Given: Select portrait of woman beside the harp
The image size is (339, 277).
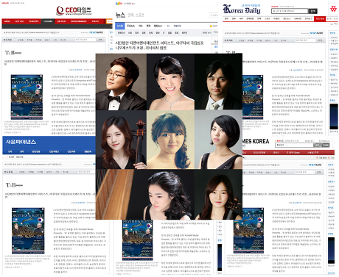Looking at the screenshot, I should [x=145, y=194].
